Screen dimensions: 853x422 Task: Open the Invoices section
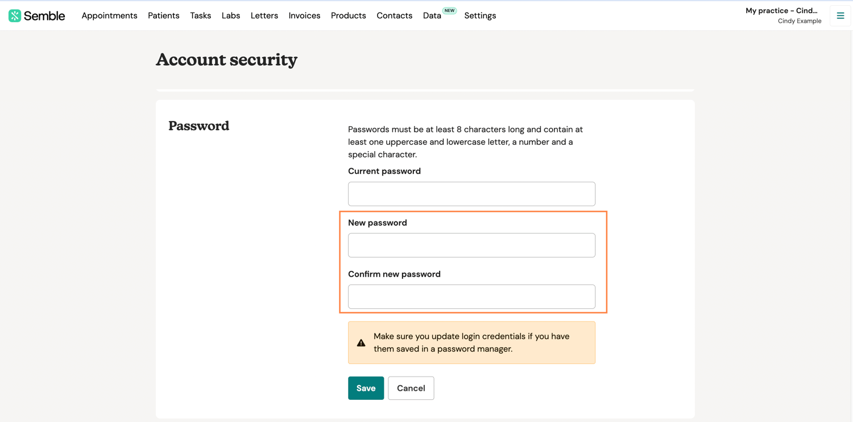(304, 15)
